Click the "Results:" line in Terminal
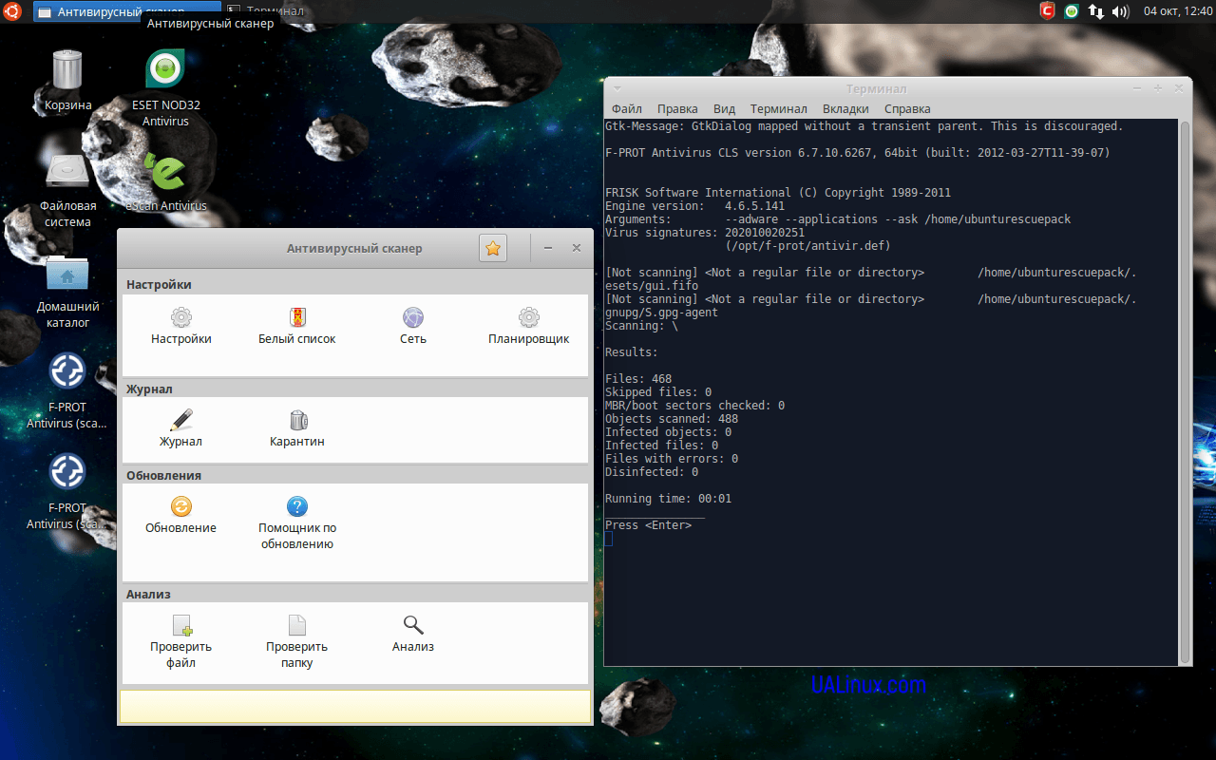 [x=632, y=352]
